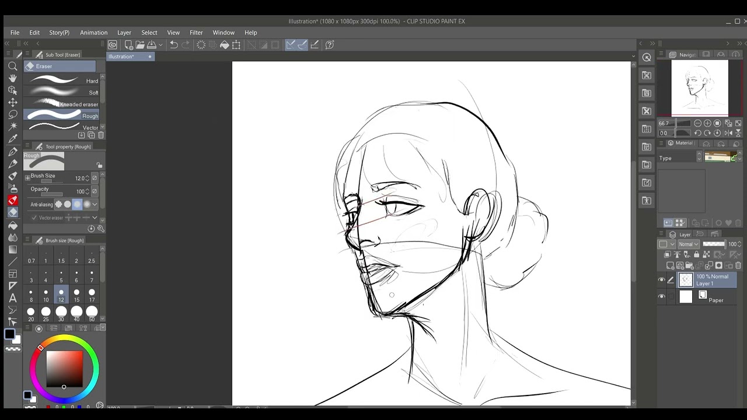Open the blending mode Normal dropdown
This screenshot has width=747, height=420.
[x=689, y=244]
